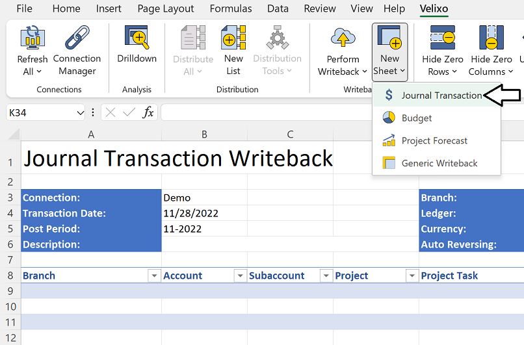The width and height of the screenshot is (524, 345).
Task: Confirm the entry with the formula bar checkmark
Action: 129,112
